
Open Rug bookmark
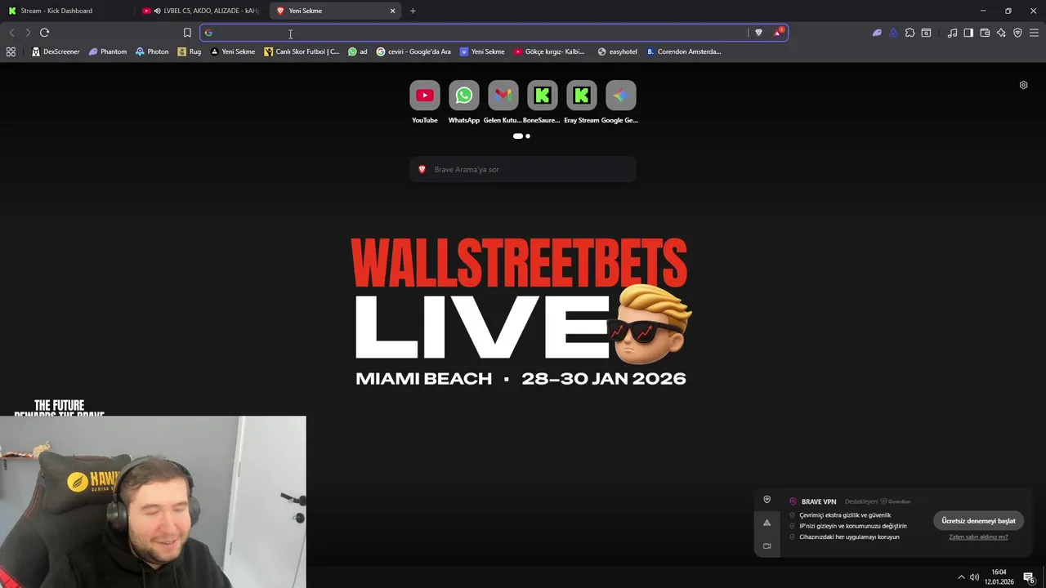click(x=190, y=51)
